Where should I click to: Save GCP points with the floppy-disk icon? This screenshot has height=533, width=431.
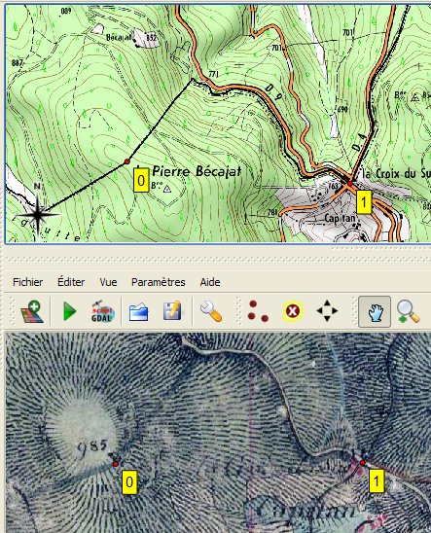pyautogui.click(x=172, y=311)
